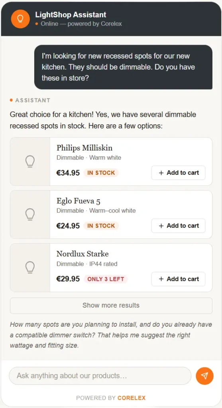Click the Philips Milliskin product title
The image size is (222, 408).
[84, 148]
